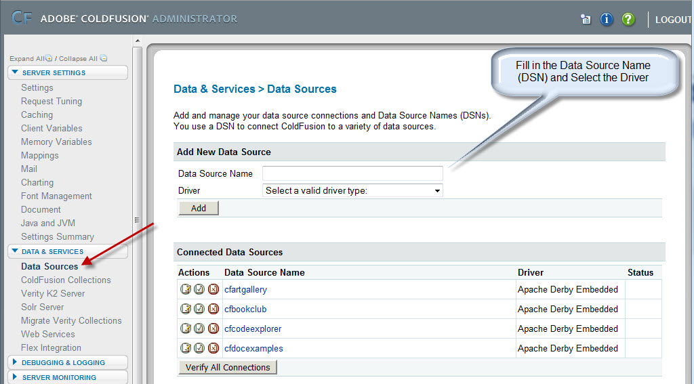Click the Add button
Image resolution: width=694 pixels, height=384 pixels.
tap(199, 208)
